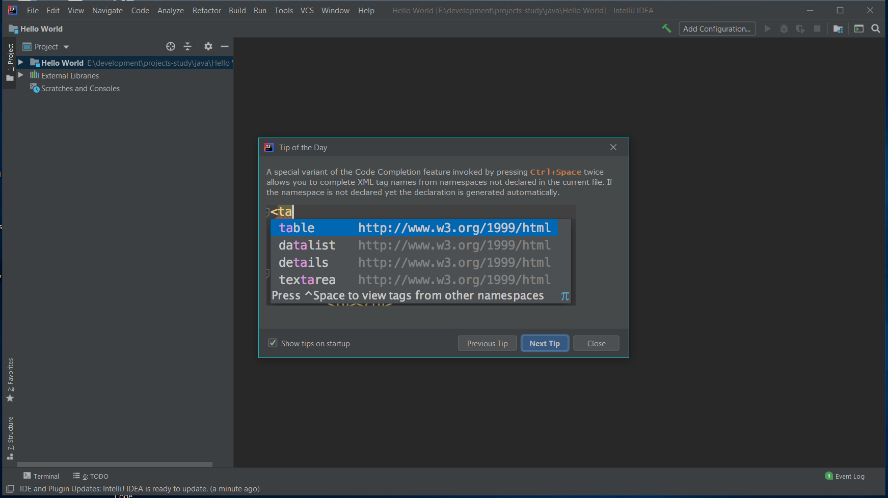Open the TODO tool window

(x=91, y=476)
